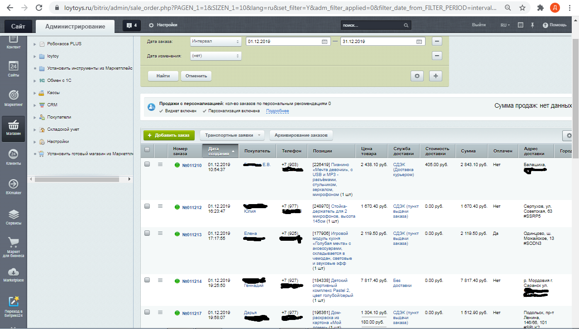The height and width of the screenshot is (329, 579).
Task: Sort table by Дата создания column
Action: (220, 151)
